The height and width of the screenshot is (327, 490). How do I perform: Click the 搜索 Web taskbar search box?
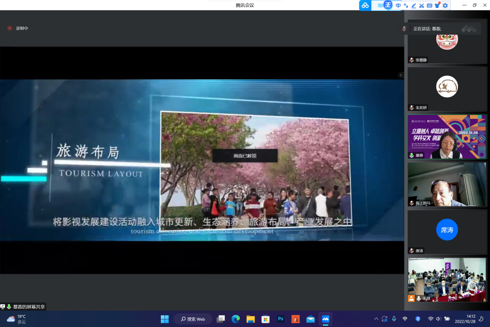[193, 319]
